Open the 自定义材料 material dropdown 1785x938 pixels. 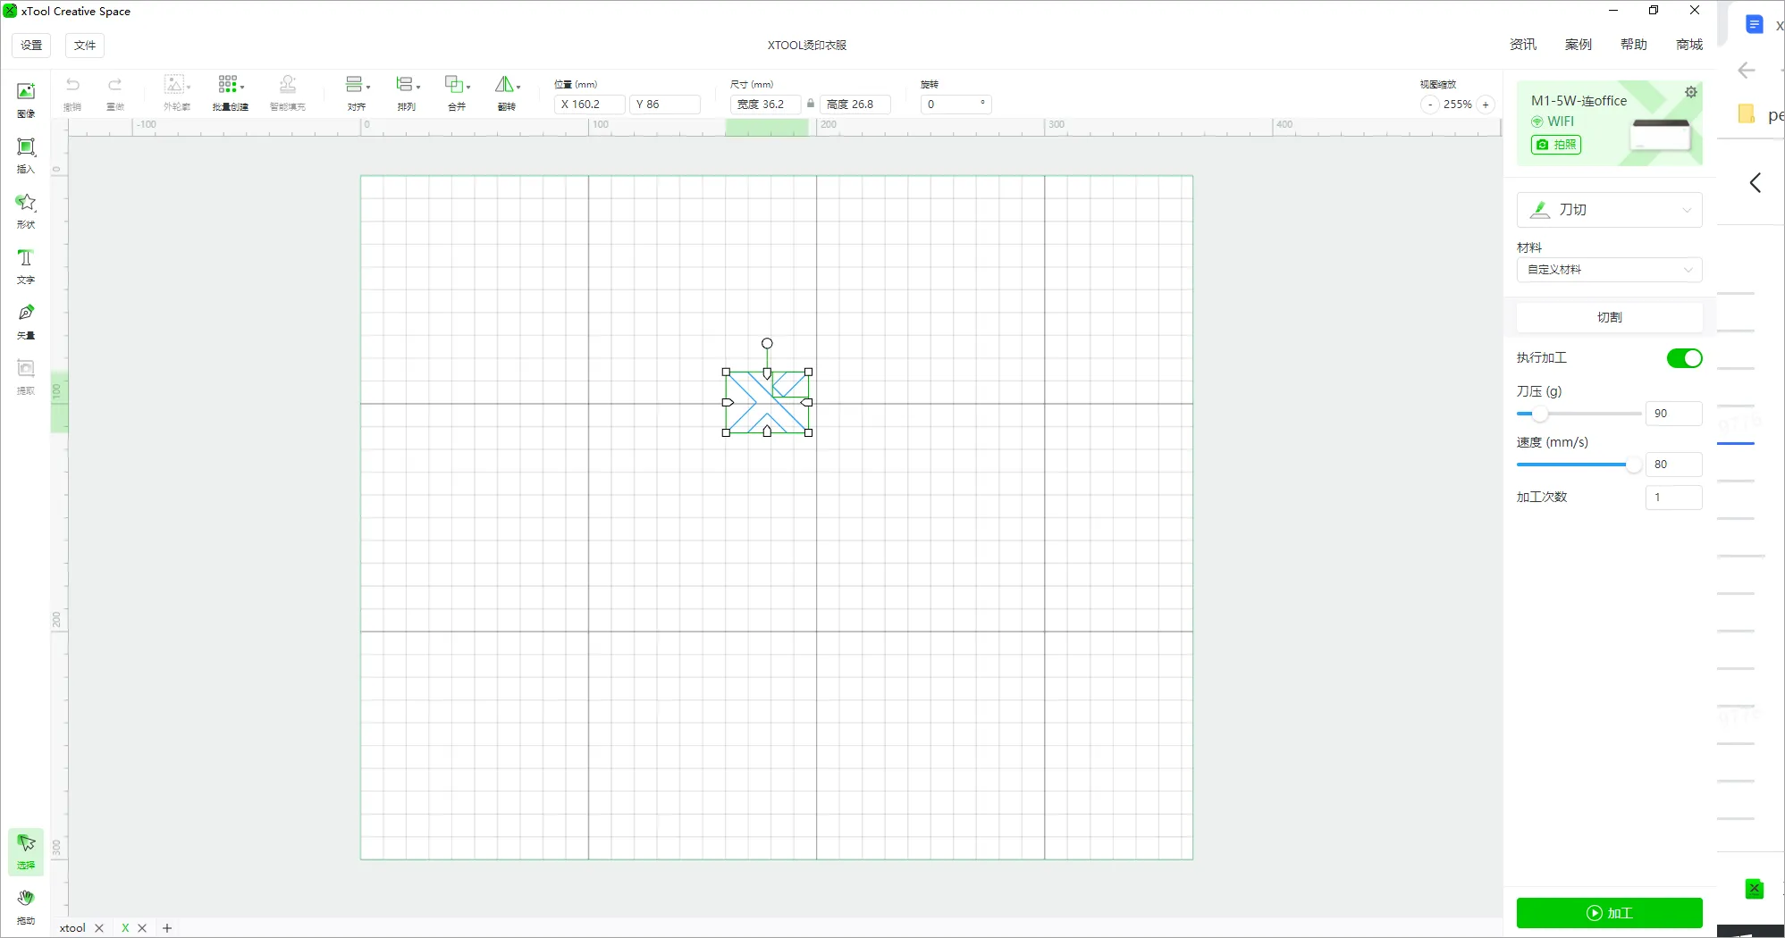[x=1609, y=270]
